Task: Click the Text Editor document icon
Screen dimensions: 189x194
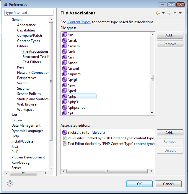Action: pyautogui.click(x=65, y=143)
